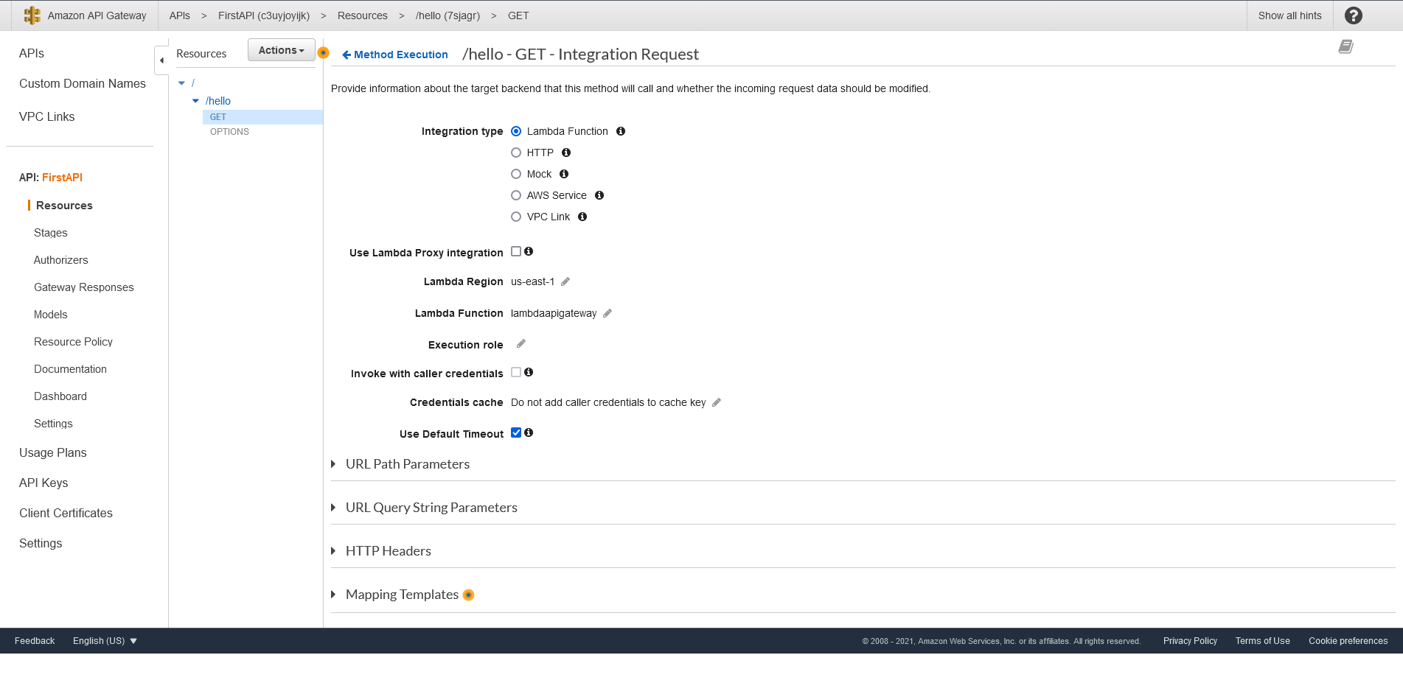Select Lambda Function integration type
The width and height of the screenshot is (1403, 683).
[x=516, y=131]
